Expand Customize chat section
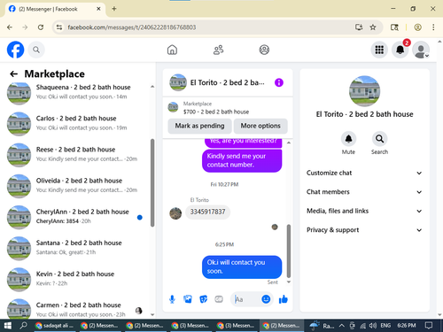This screenshot has width=443, height=332. tap(364, 173)
